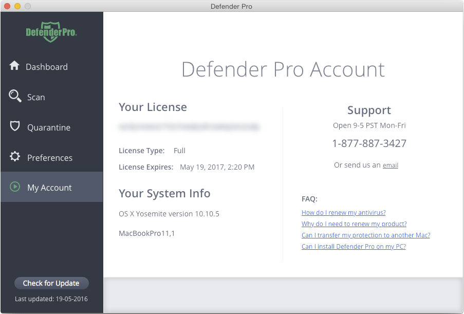Click the Quarantine shield icon
The width and height of the screenshot is (464, 314).
[15, 126]
